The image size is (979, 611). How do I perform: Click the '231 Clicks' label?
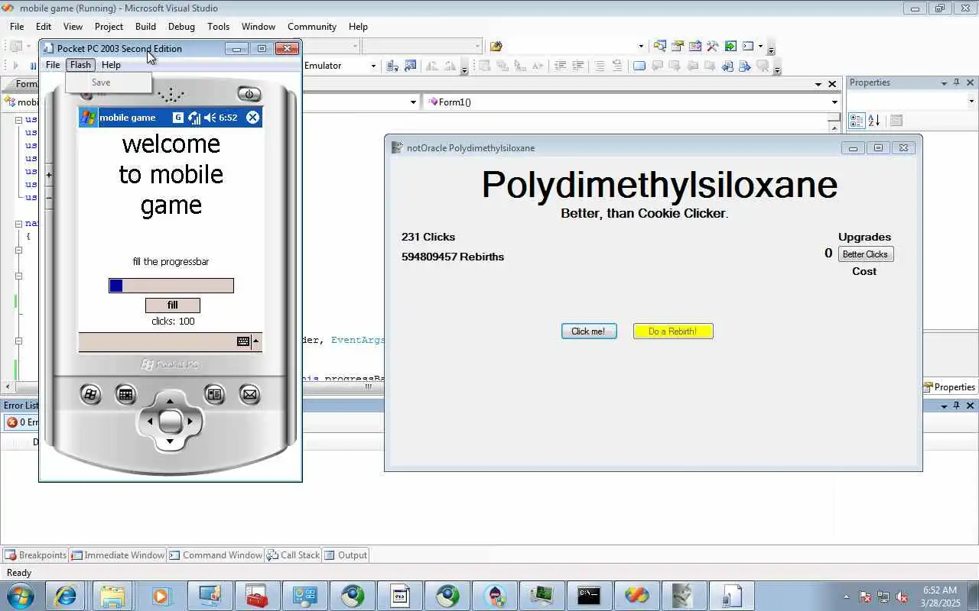[428, 237]
